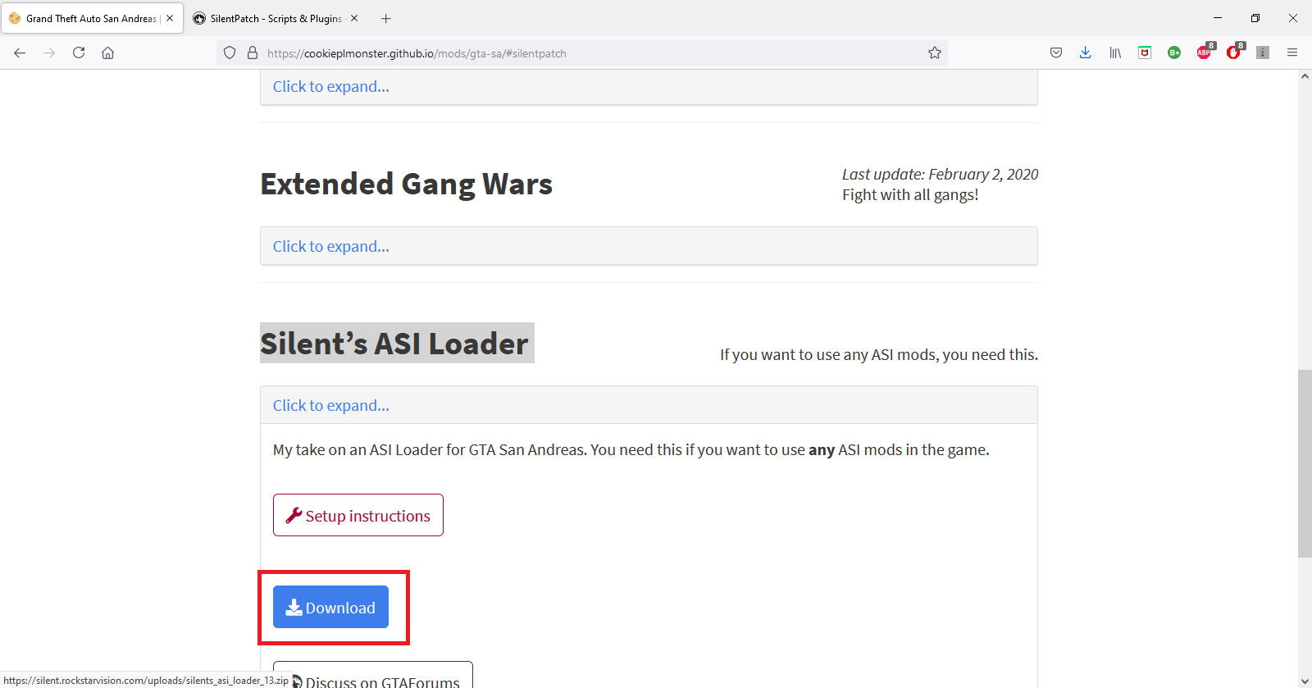
Task: Click the green B+ extension icon
Action: pos(1174,52)
